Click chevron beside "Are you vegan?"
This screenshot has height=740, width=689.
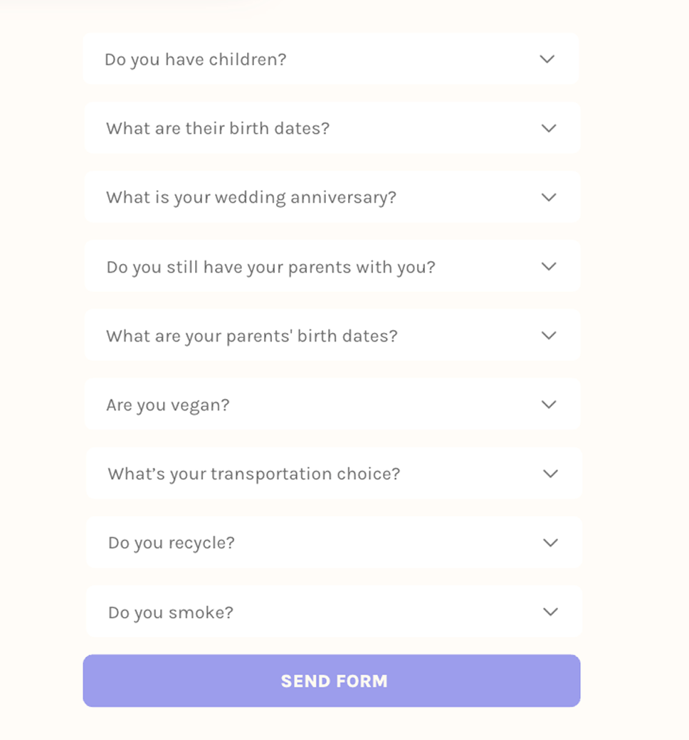[x=548, y=404]
